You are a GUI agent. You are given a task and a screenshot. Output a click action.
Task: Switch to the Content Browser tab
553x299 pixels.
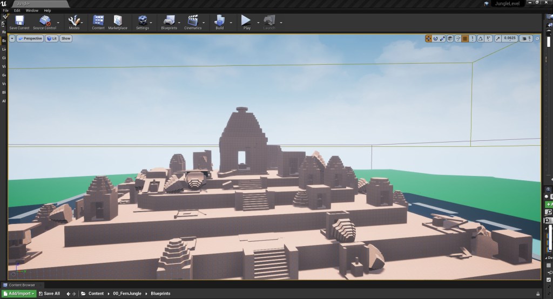(x=22, y=285)
